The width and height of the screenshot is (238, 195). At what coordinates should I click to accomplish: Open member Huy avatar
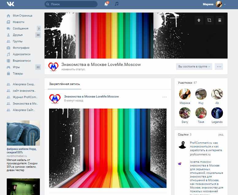[x=201, y=94]
